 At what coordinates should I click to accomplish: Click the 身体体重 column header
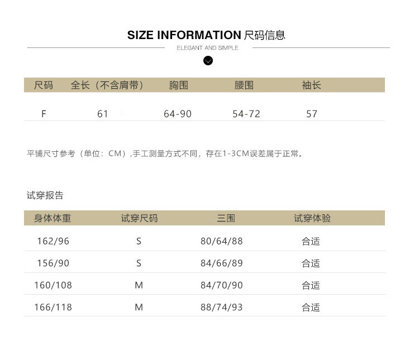coord(53,218)
